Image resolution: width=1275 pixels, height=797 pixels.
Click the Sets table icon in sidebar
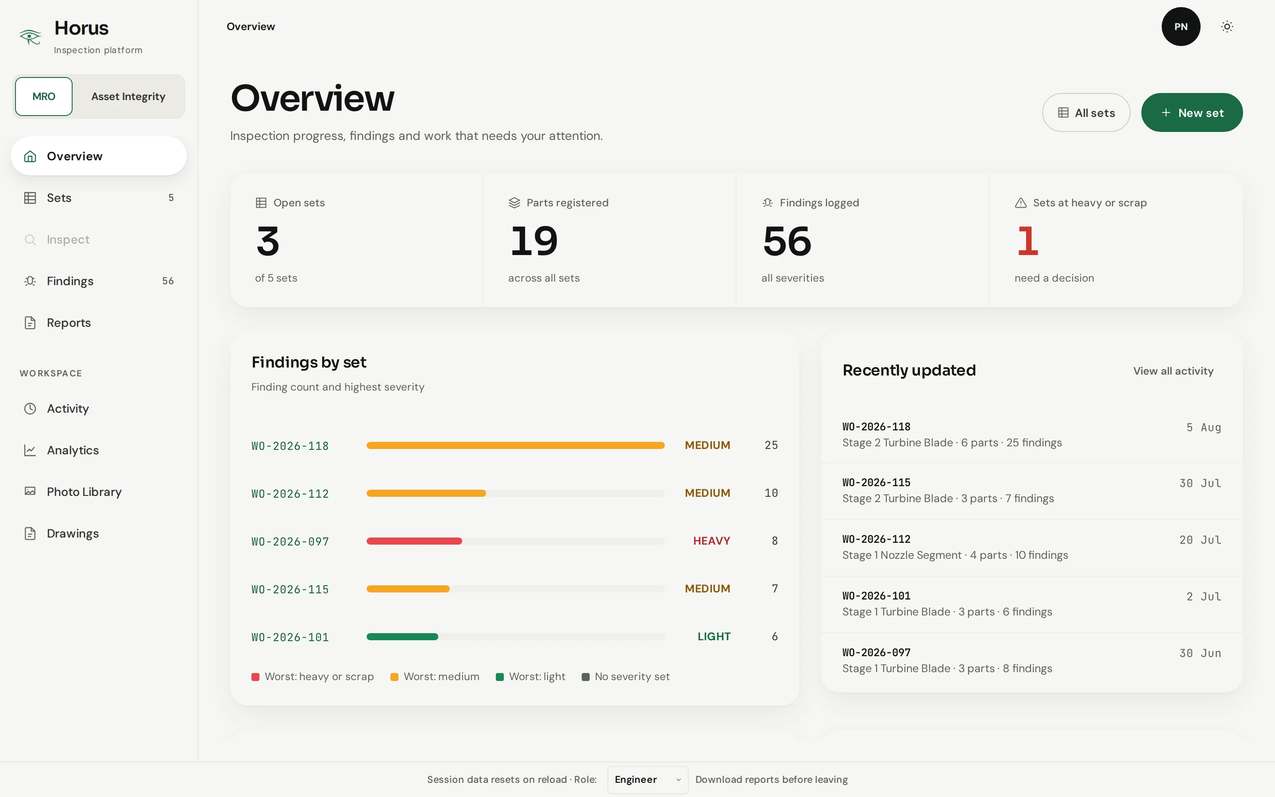point(30,197)
